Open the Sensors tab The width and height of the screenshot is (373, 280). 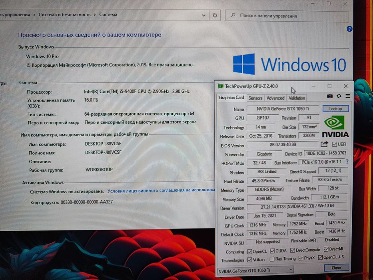255,98
